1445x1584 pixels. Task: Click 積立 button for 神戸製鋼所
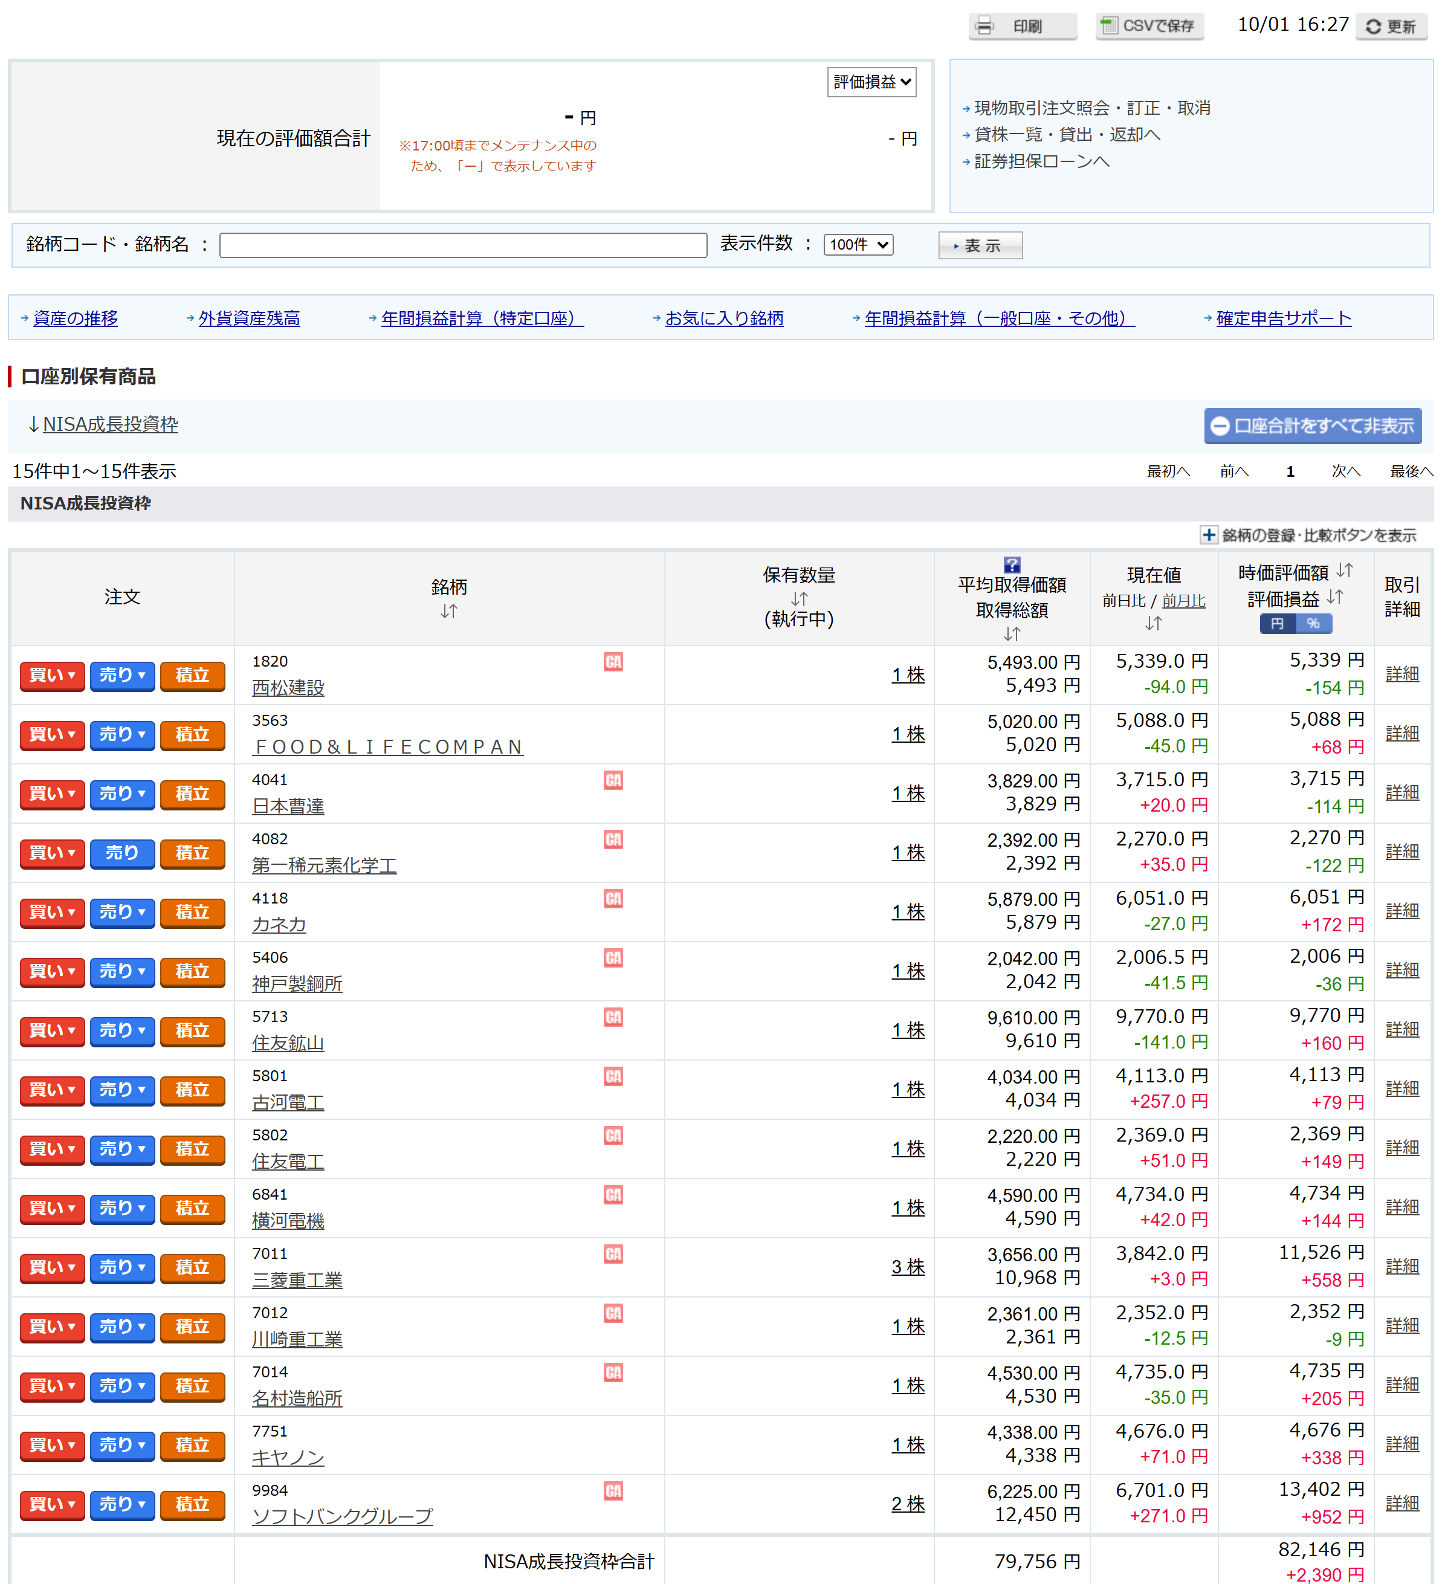[193, 972]
